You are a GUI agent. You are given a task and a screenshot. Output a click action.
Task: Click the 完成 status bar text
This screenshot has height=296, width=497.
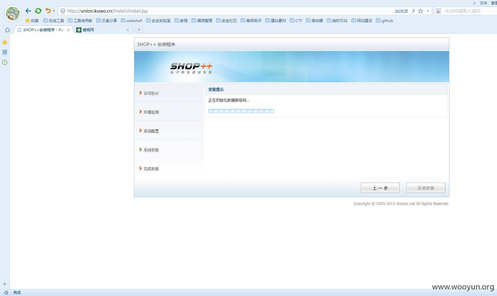coord(17,293)
